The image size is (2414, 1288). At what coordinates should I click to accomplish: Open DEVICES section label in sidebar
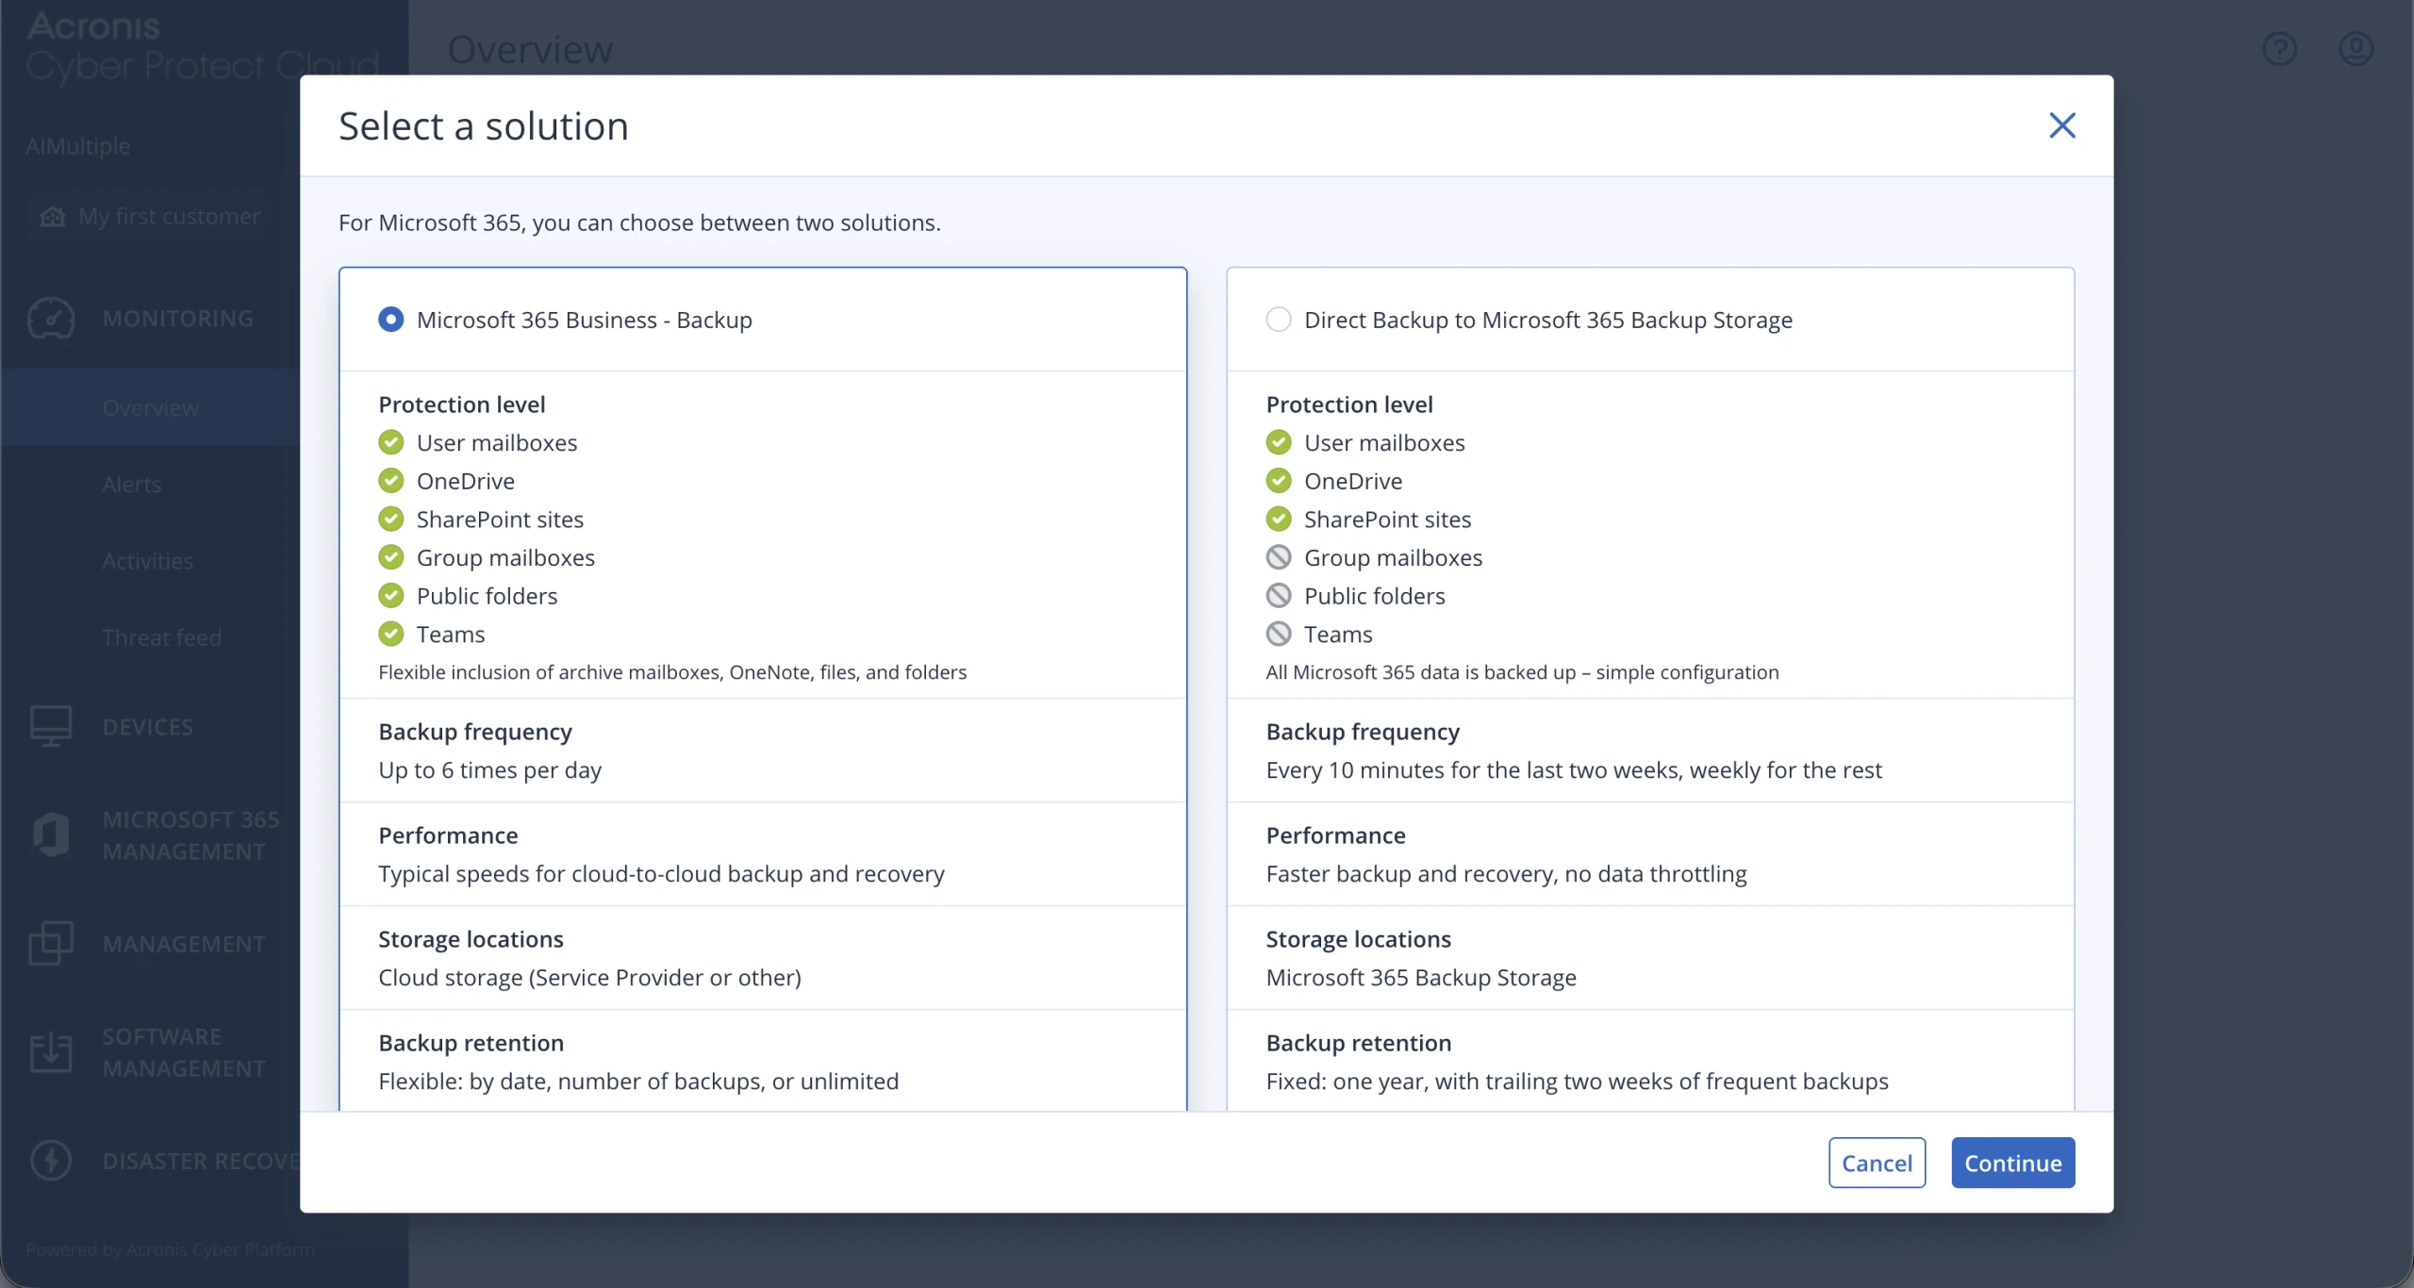point(148,727)
